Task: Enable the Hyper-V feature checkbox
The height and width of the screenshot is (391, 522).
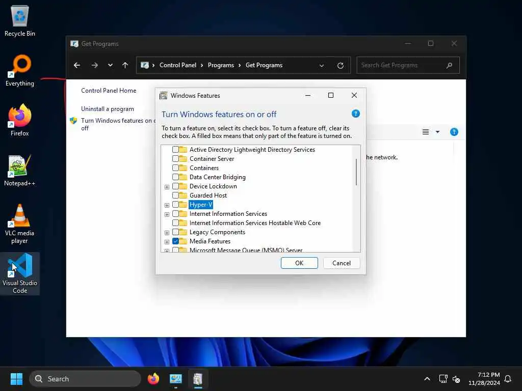Action: pyautogui.click(x=175, y=205)
